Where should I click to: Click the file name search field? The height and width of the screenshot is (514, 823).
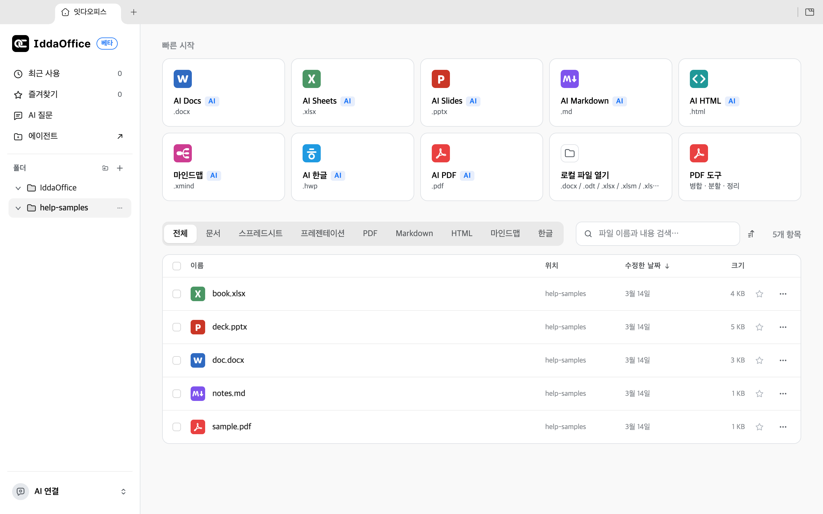658,234
